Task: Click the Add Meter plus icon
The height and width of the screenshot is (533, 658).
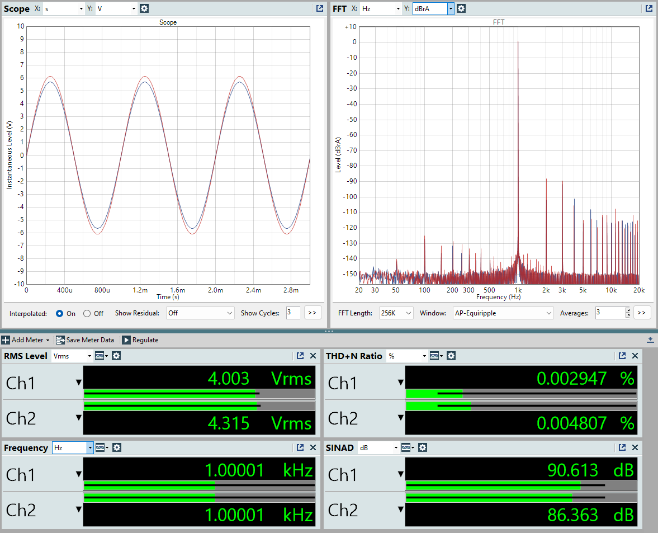Action: [x=6, y=340]
